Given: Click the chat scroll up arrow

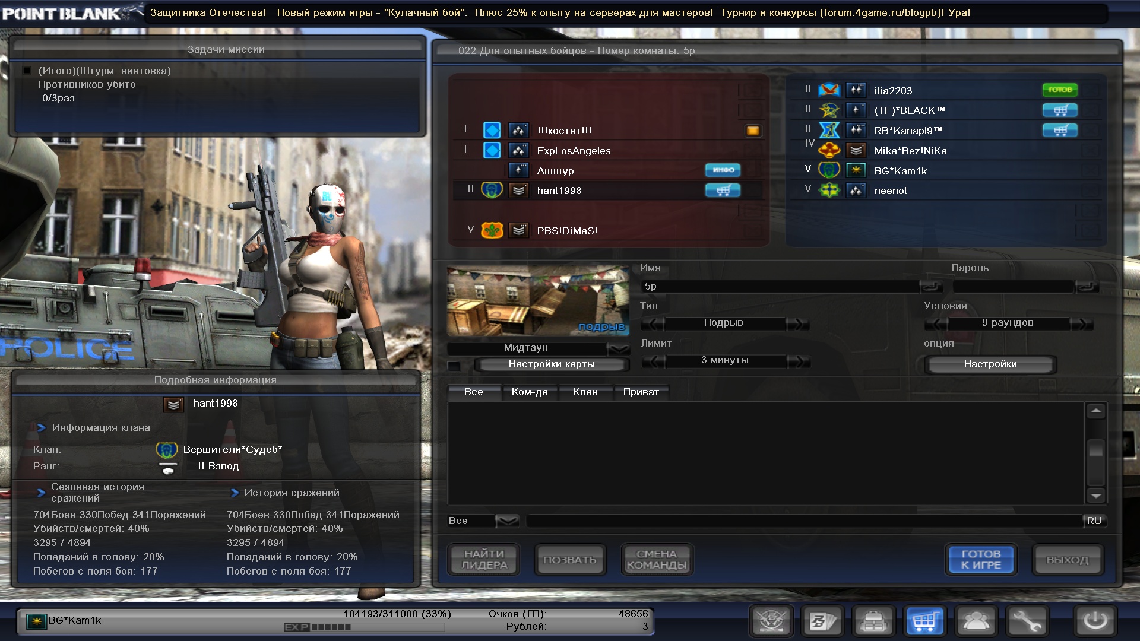Looking at the screenshot, I should click(x=1095, y=411).
